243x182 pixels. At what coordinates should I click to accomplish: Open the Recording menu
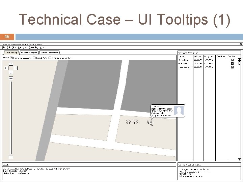pyautogui.click(x=33, y=48)
